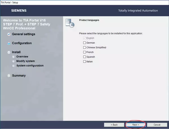Screen dimensions: 169x129
Task: Click the General settings checkmark icon
Action: click(9, 34)
